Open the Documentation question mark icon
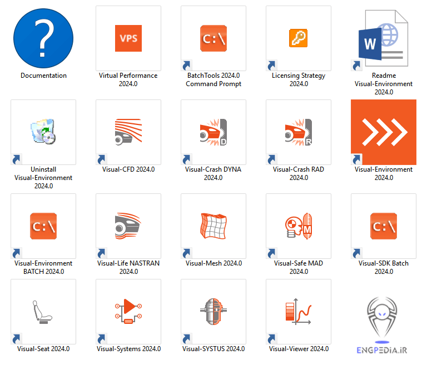432x390 pixels. (43, 38)
